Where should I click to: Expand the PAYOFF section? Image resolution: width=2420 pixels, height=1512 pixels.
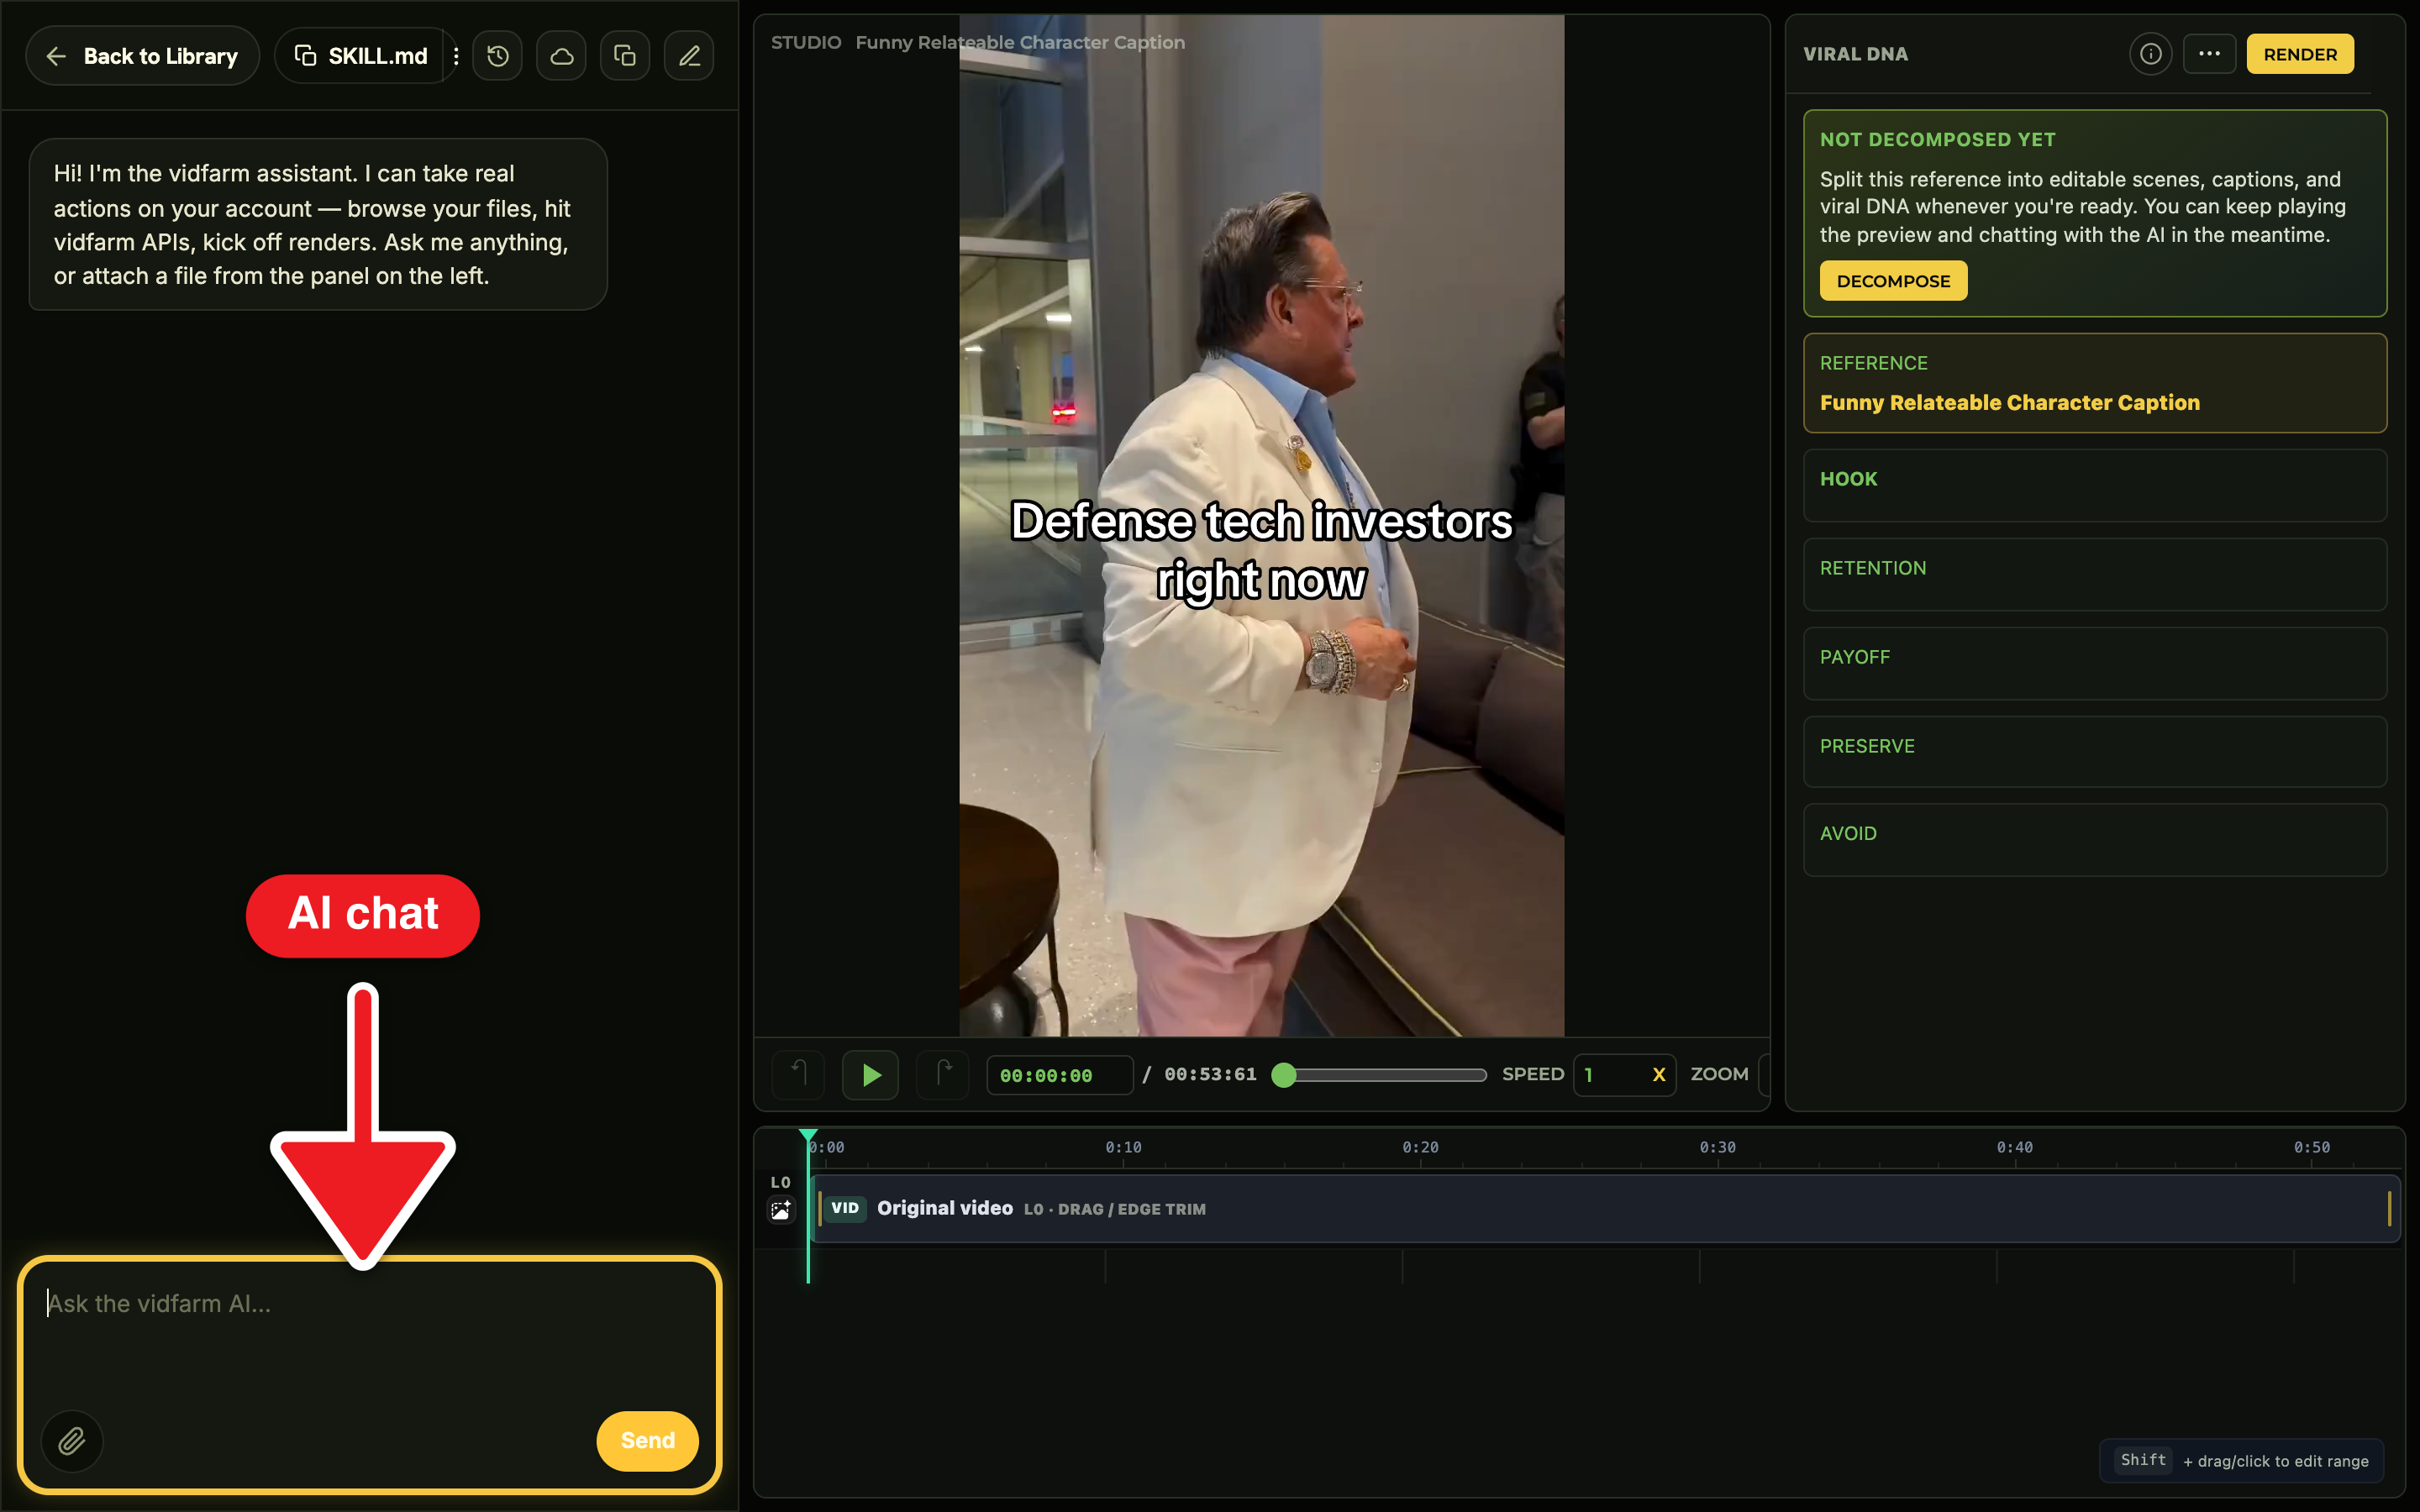(2094, 663)
